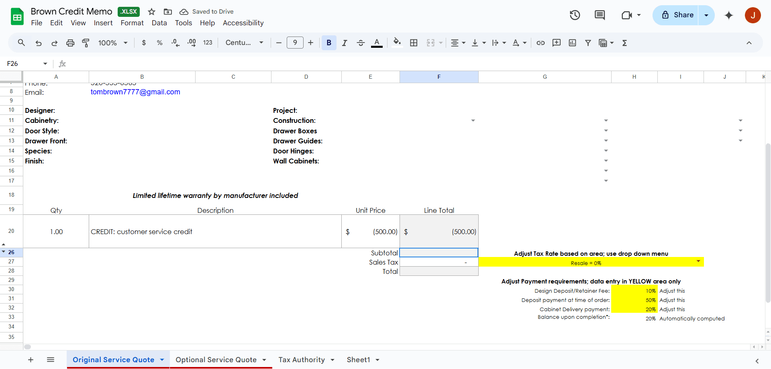Viewport: 771px width, 369px height.
Task: Open the Accessibility menu
Action: (x=243, y=23)
